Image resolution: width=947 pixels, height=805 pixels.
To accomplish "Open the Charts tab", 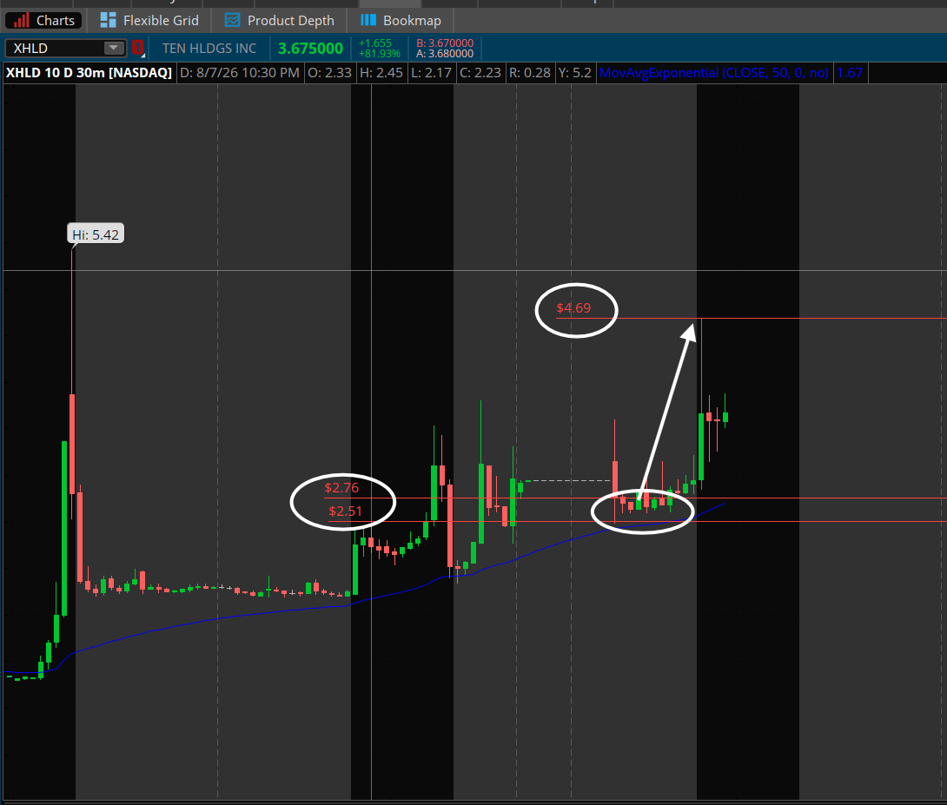I will (x=43, y=21).
